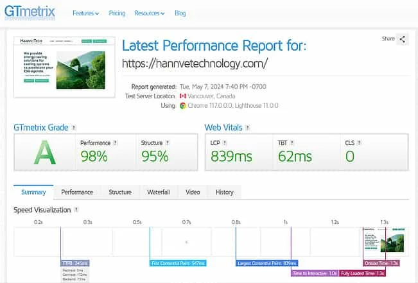Open help icon next to GTmetrix Grade

74,128
